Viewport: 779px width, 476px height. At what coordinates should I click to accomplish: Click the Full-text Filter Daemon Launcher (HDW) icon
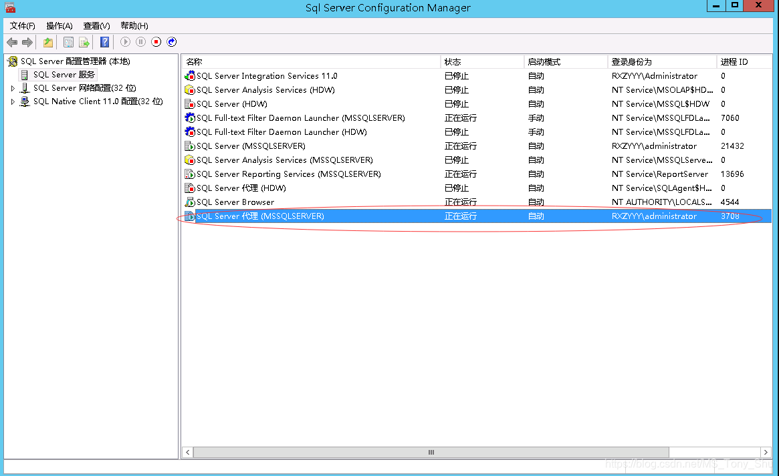tap(190, 132)
